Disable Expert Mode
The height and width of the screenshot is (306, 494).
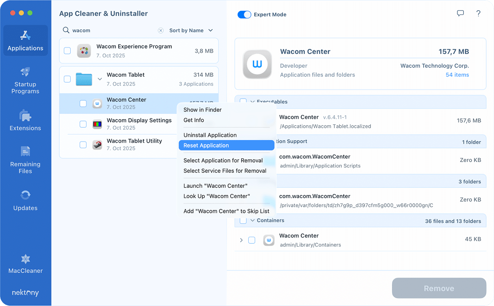click(245, 14)
